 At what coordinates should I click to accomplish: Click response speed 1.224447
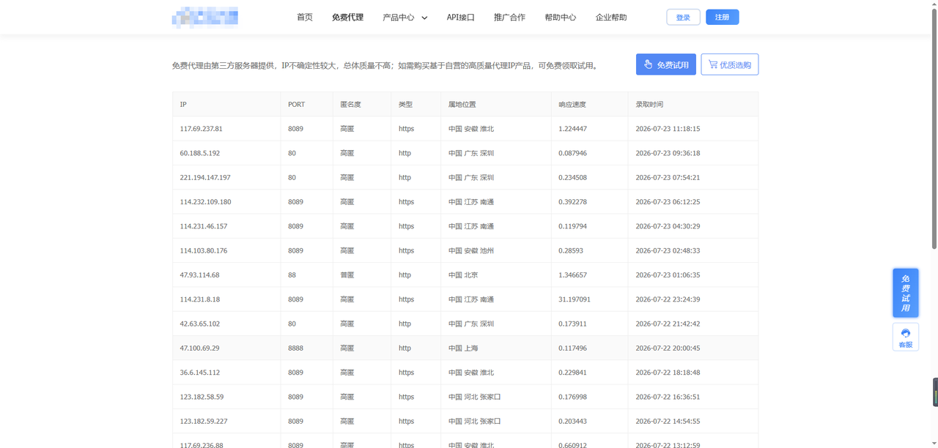[x=572, y=129]
